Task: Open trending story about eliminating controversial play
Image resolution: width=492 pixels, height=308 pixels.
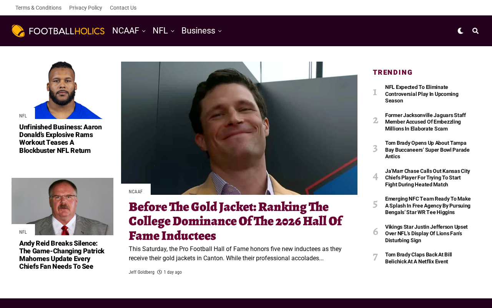Action: pyautogui.click(x=422, y=94)
